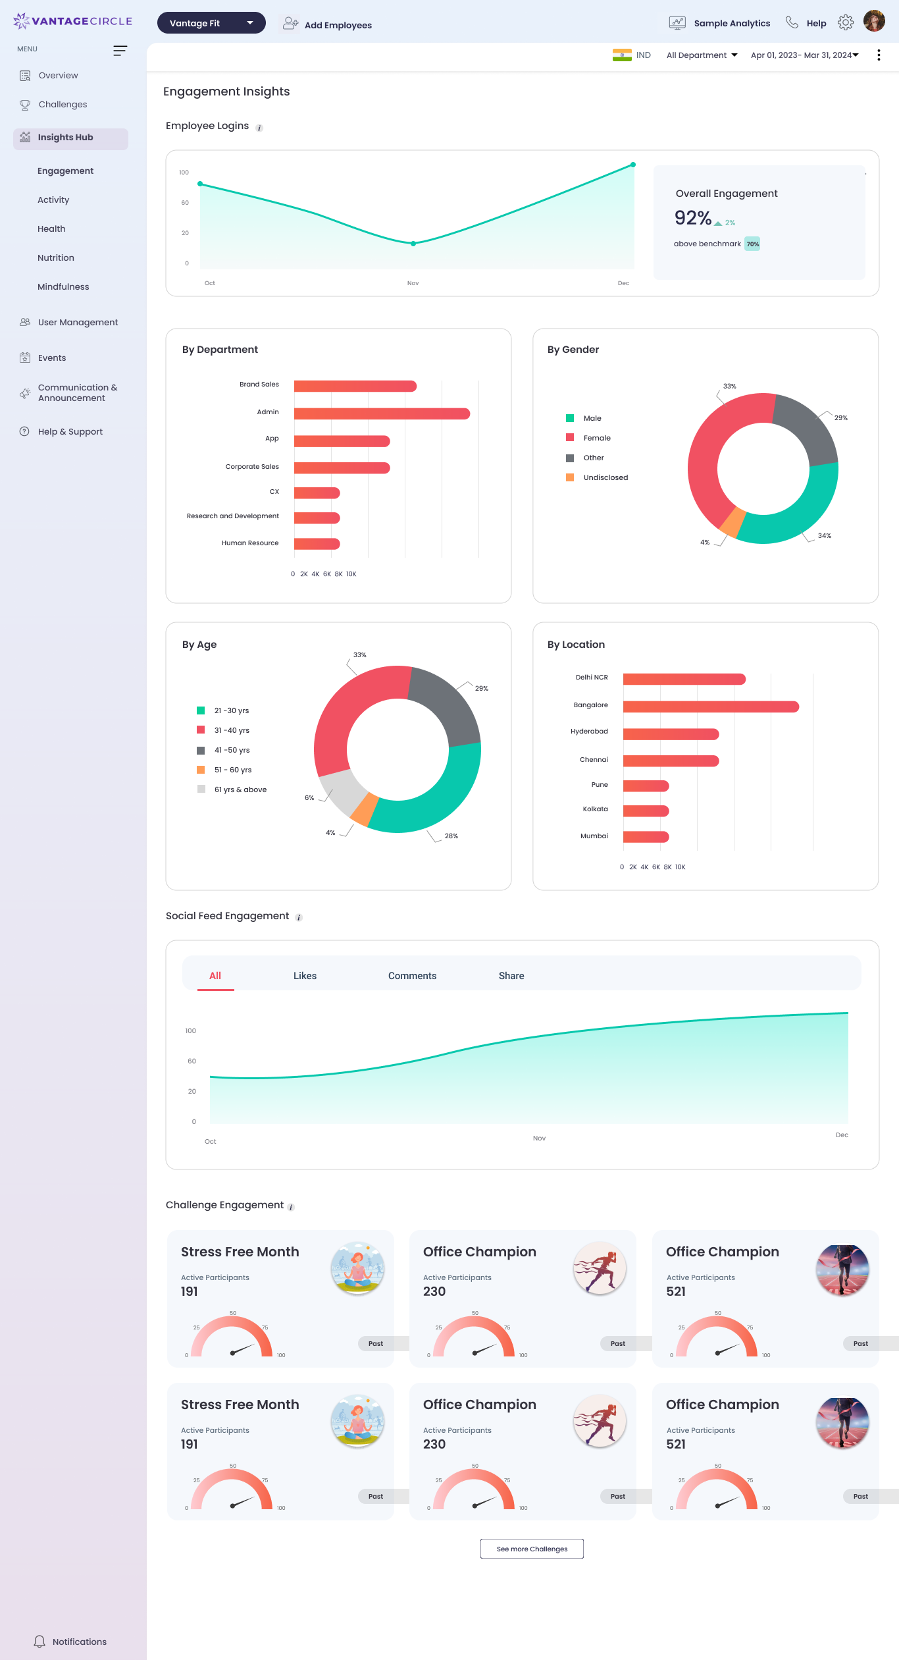Switch to the Comments tab

(412, 976)
